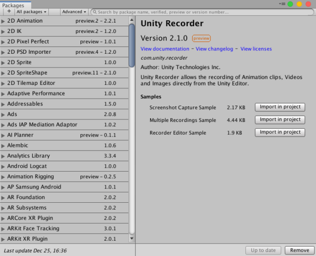The width and height of the screenshot is (316, 256).
Task: Click the Screenshot Capture Sample label
Action: tap(183, 108)
